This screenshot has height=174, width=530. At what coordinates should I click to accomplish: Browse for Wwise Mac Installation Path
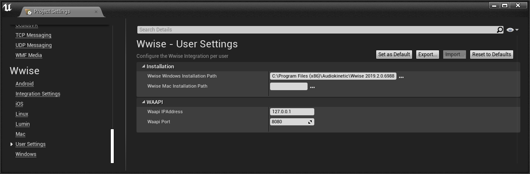click(312, 87)
